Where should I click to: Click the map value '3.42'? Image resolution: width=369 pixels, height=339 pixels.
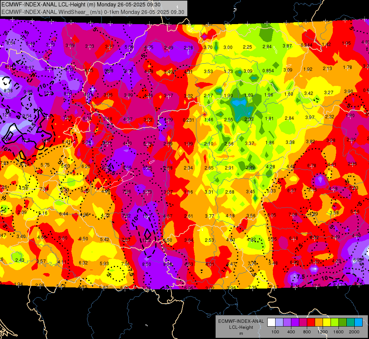(309, 93)
